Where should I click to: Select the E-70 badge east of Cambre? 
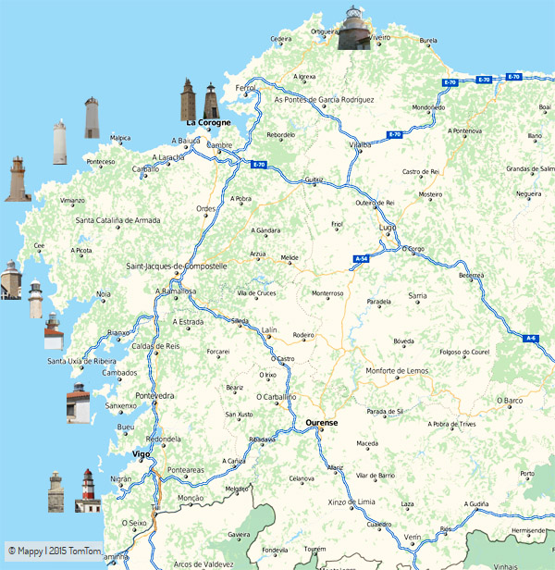click(259, 165)
